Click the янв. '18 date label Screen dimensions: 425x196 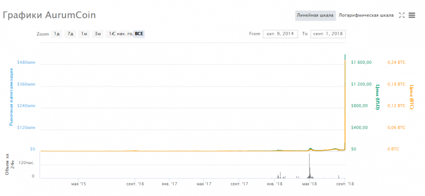[x=274, y=184]
